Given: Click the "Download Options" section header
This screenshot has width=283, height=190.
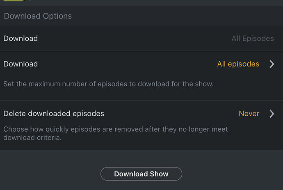Looking at the screenshot, I should 38,16.
